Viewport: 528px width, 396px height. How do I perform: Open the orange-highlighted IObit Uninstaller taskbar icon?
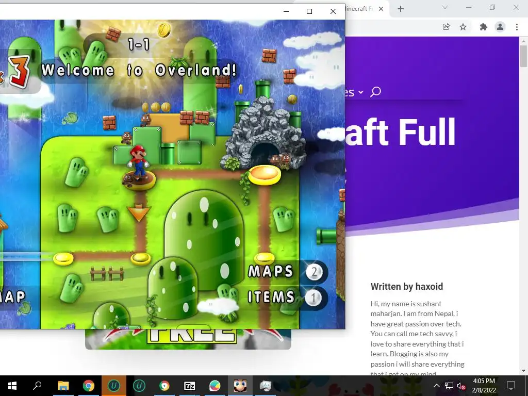(113, 386)
